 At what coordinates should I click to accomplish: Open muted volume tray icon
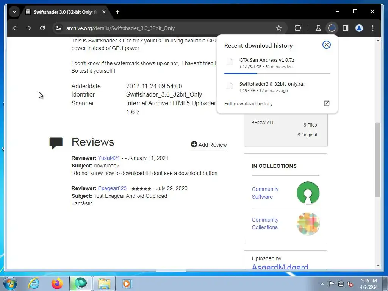tap(350, 284)
